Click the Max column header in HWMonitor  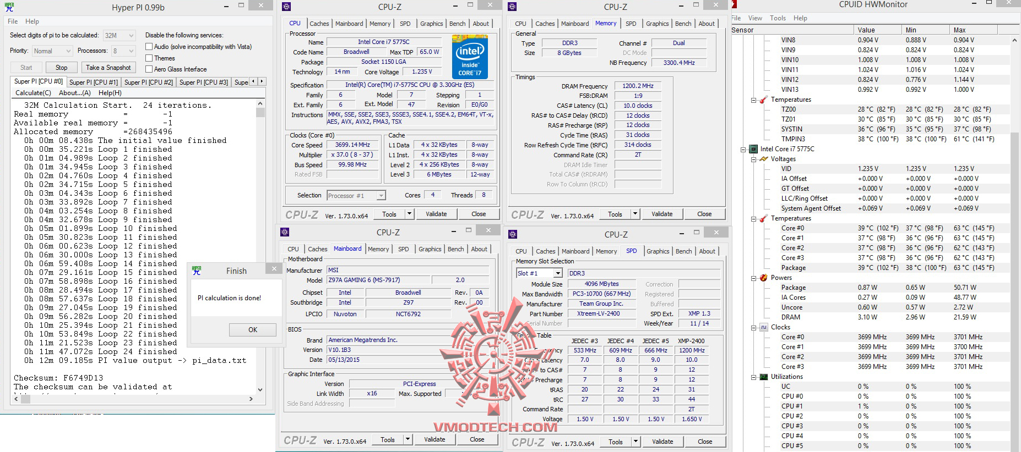click(x=973, y=30)
